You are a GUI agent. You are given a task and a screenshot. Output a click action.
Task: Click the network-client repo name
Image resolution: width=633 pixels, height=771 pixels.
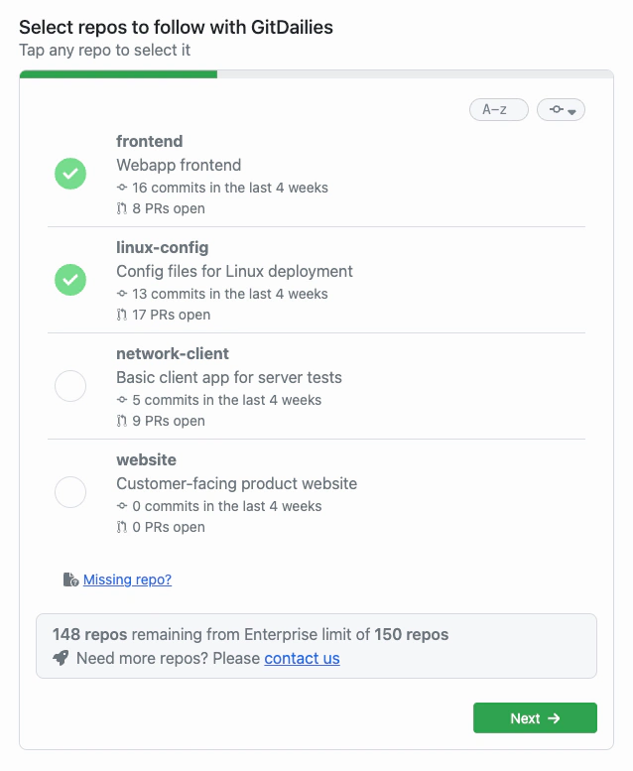pos(173,354)
